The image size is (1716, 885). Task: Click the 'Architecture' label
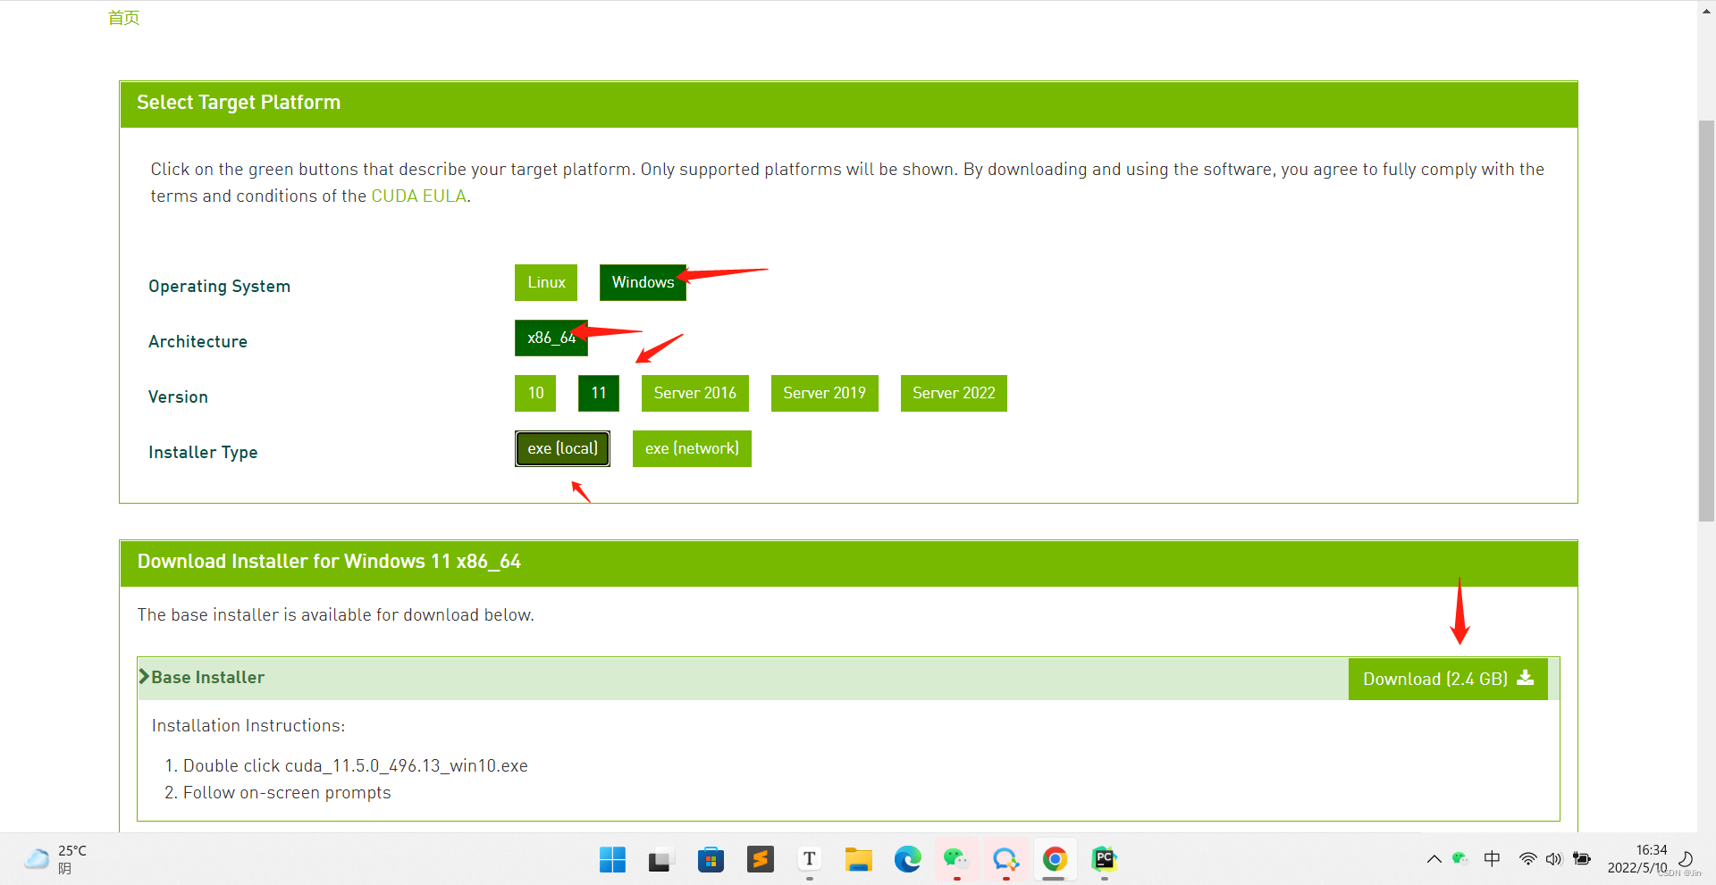coord(198,341)
